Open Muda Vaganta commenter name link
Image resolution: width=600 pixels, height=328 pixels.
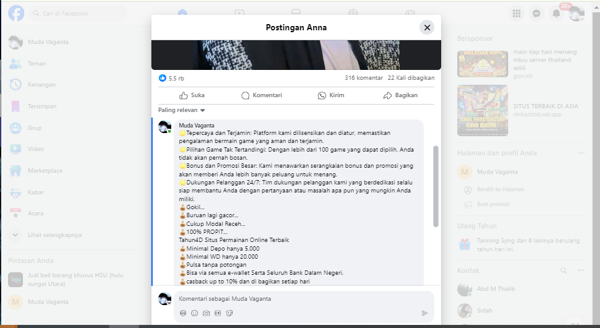pyautogui.click(x=196, y=125)
